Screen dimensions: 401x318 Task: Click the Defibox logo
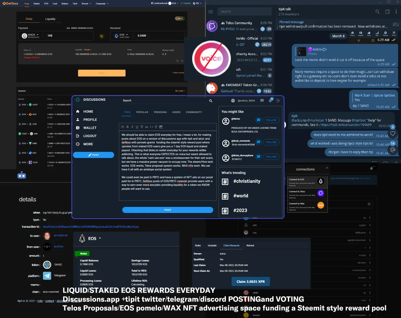[x=10, y=3]
